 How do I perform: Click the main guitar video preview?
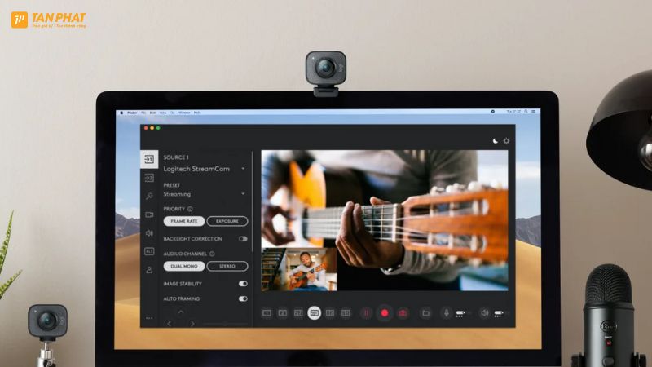click(x=385, y=220)
